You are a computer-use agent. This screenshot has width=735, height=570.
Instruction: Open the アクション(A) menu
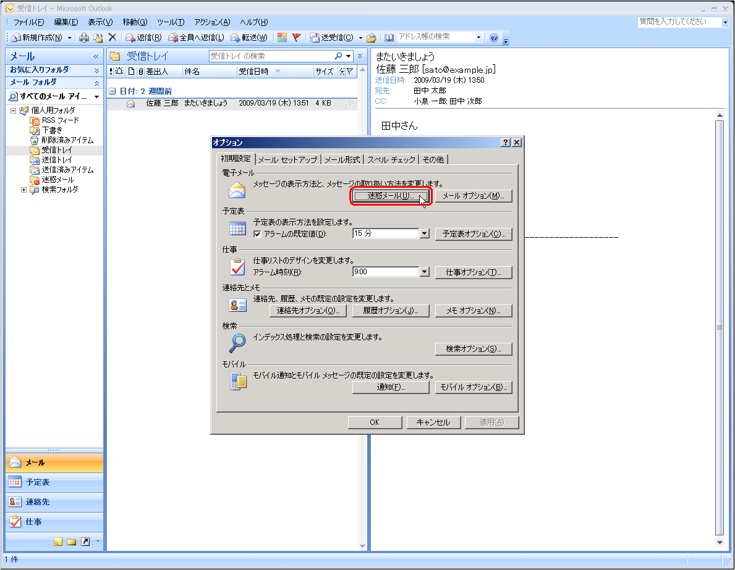tap(212, 22)
